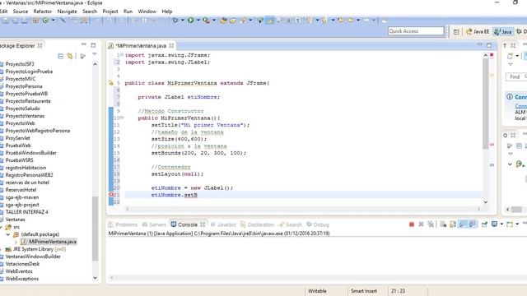Maximize the editor area
Image resolution: width=527 pixels, height=296 pixels.
489,45
